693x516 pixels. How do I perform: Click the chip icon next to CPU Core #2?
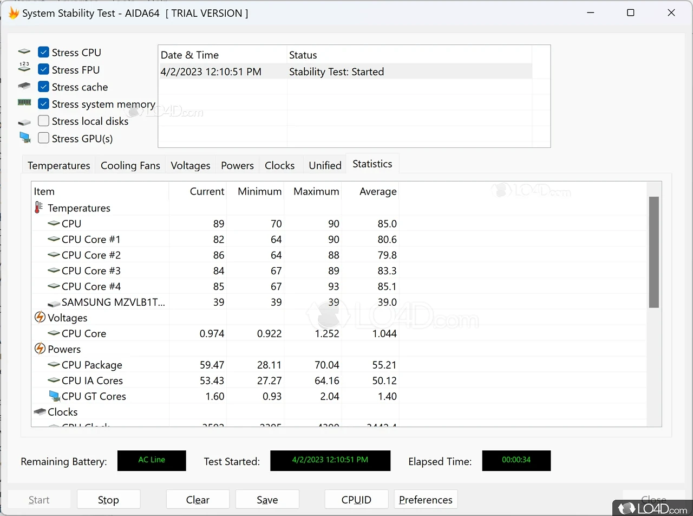(x=54, y=255)
